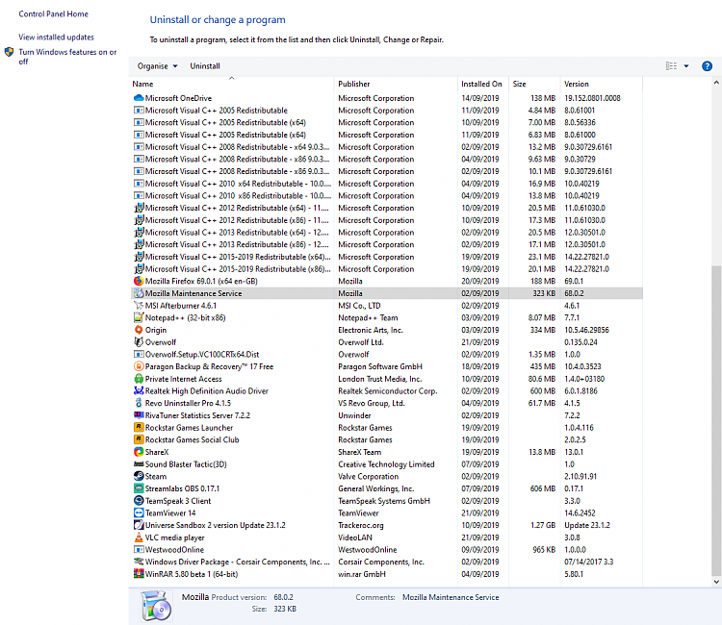Viewport: 722px width, 625px height.
Task: Open View installed updates link
Action: point(56,37)
